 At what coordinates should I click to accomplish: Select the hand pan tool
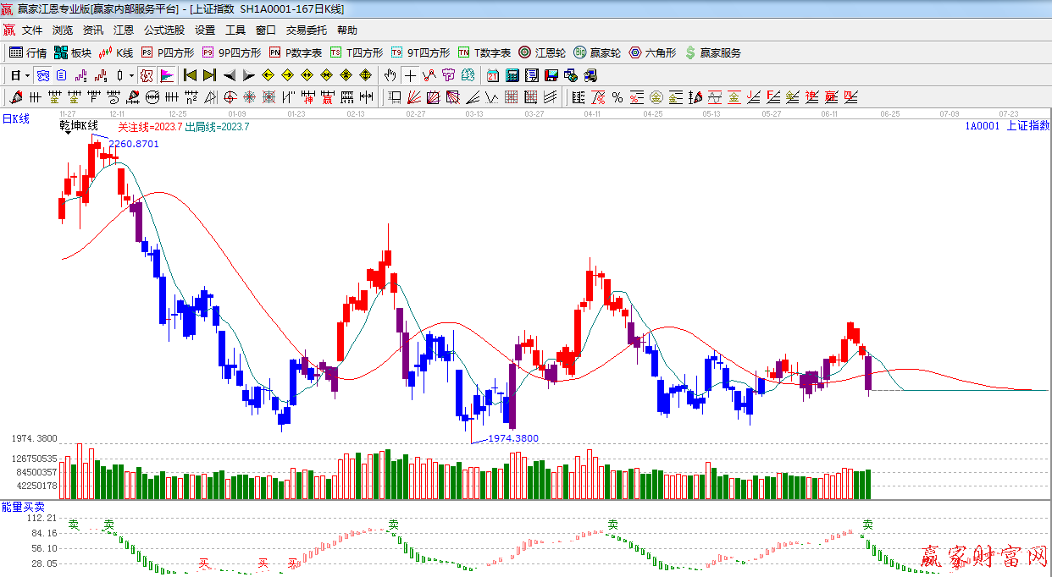pos(390,75)
